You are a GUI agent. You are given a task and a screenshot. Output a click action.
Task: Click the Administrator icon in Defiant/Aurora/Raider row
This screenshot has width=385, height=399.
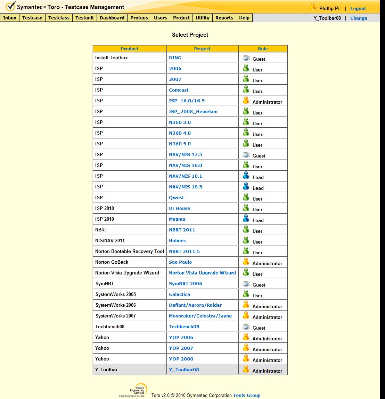(246, 304)
